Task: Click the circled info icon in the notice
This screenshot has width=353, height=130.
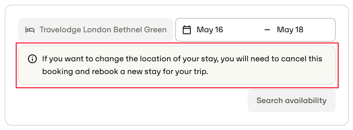Action: tap(32, 59)
